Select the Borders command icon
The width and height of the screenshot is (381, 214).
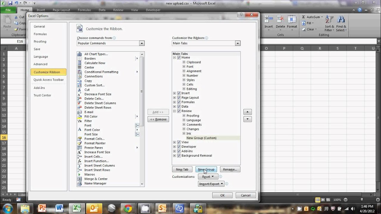pyautogui.click(x=79, y=59)
